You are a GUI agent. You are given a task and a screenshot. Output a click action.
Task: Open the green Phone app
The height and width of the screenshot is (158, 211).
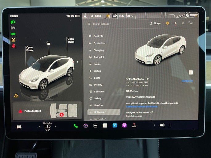(x=76, y=126)
